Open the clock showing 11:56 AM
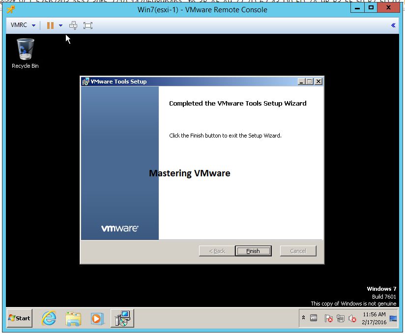 pyautogui.click(x=374, y=318)
